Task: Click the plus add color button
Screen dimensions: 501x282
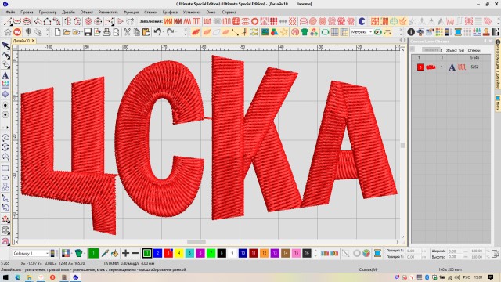Action: [125, 253]
